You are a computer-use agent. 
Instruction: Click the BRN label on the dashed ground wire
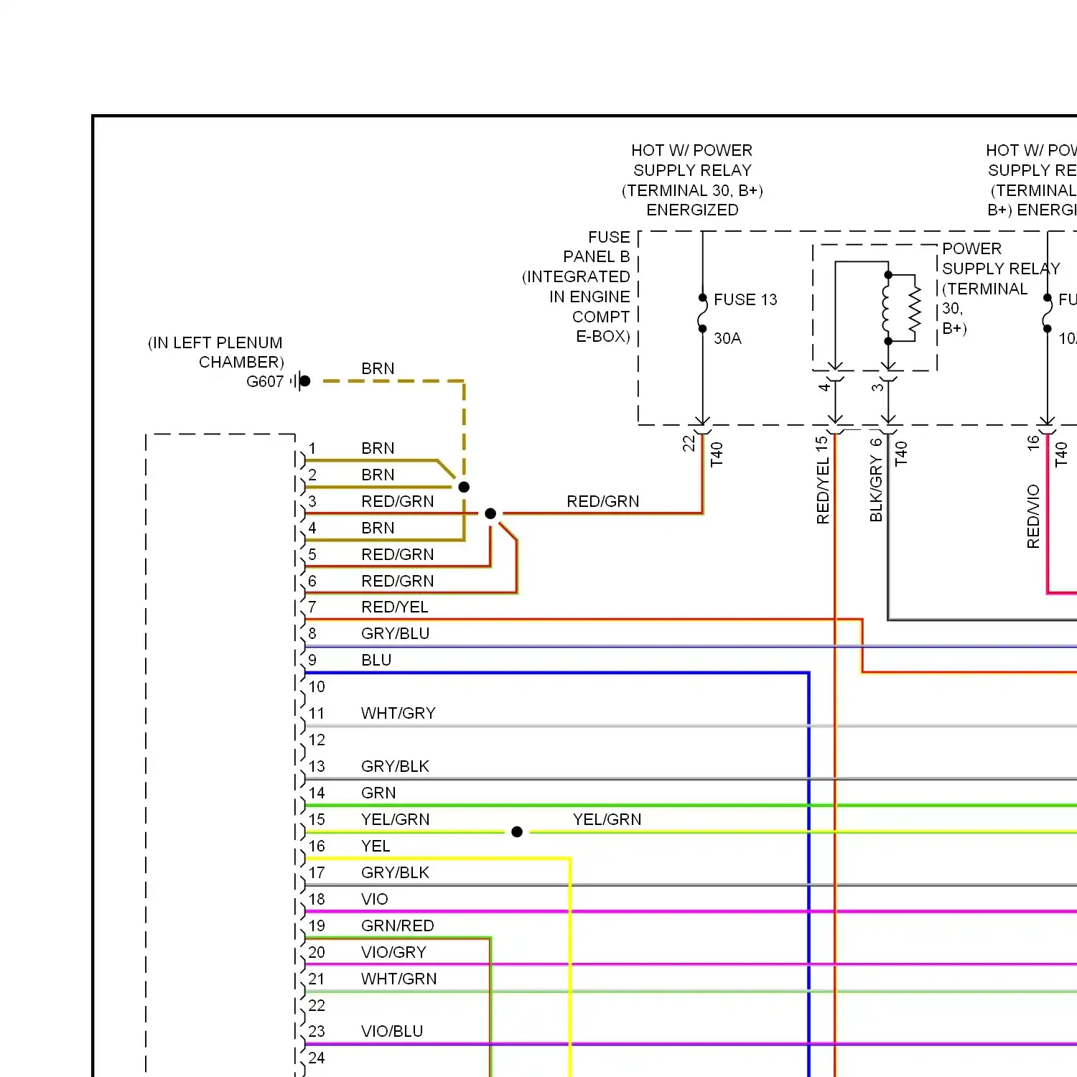[378, 368]
